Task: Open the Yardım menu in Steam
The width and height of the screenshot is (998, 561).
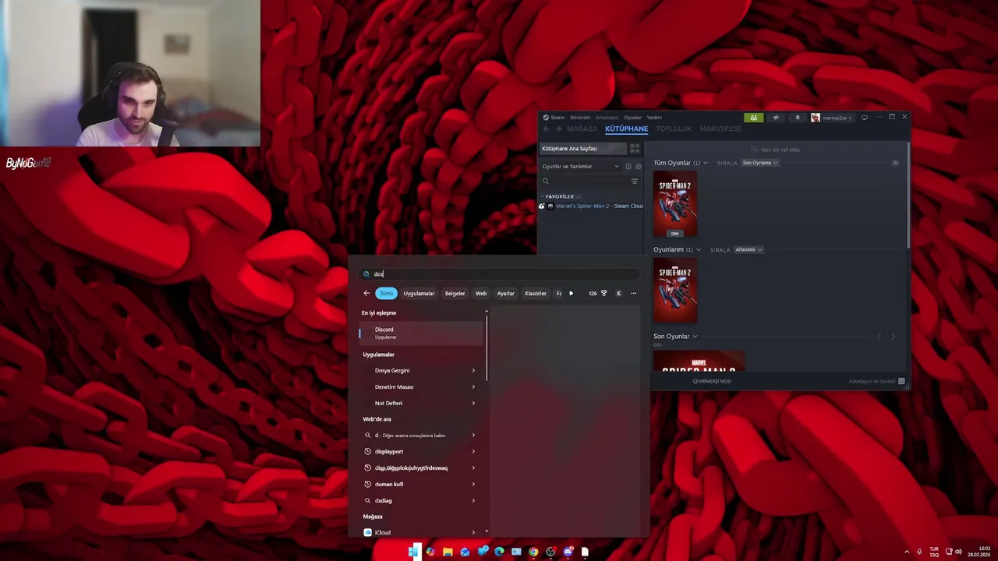Action: click(x=654, y=118)
